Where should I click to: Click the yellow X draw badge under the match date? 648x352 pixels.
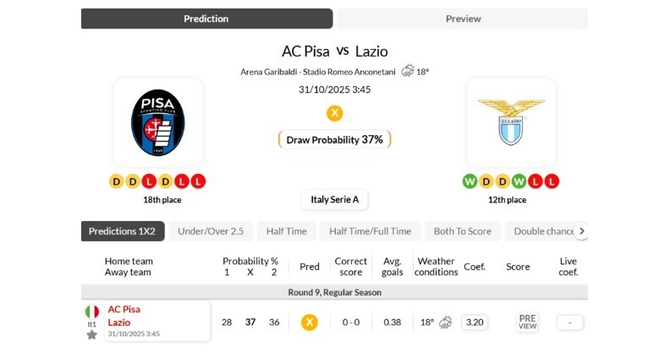[x=334, y=112]
